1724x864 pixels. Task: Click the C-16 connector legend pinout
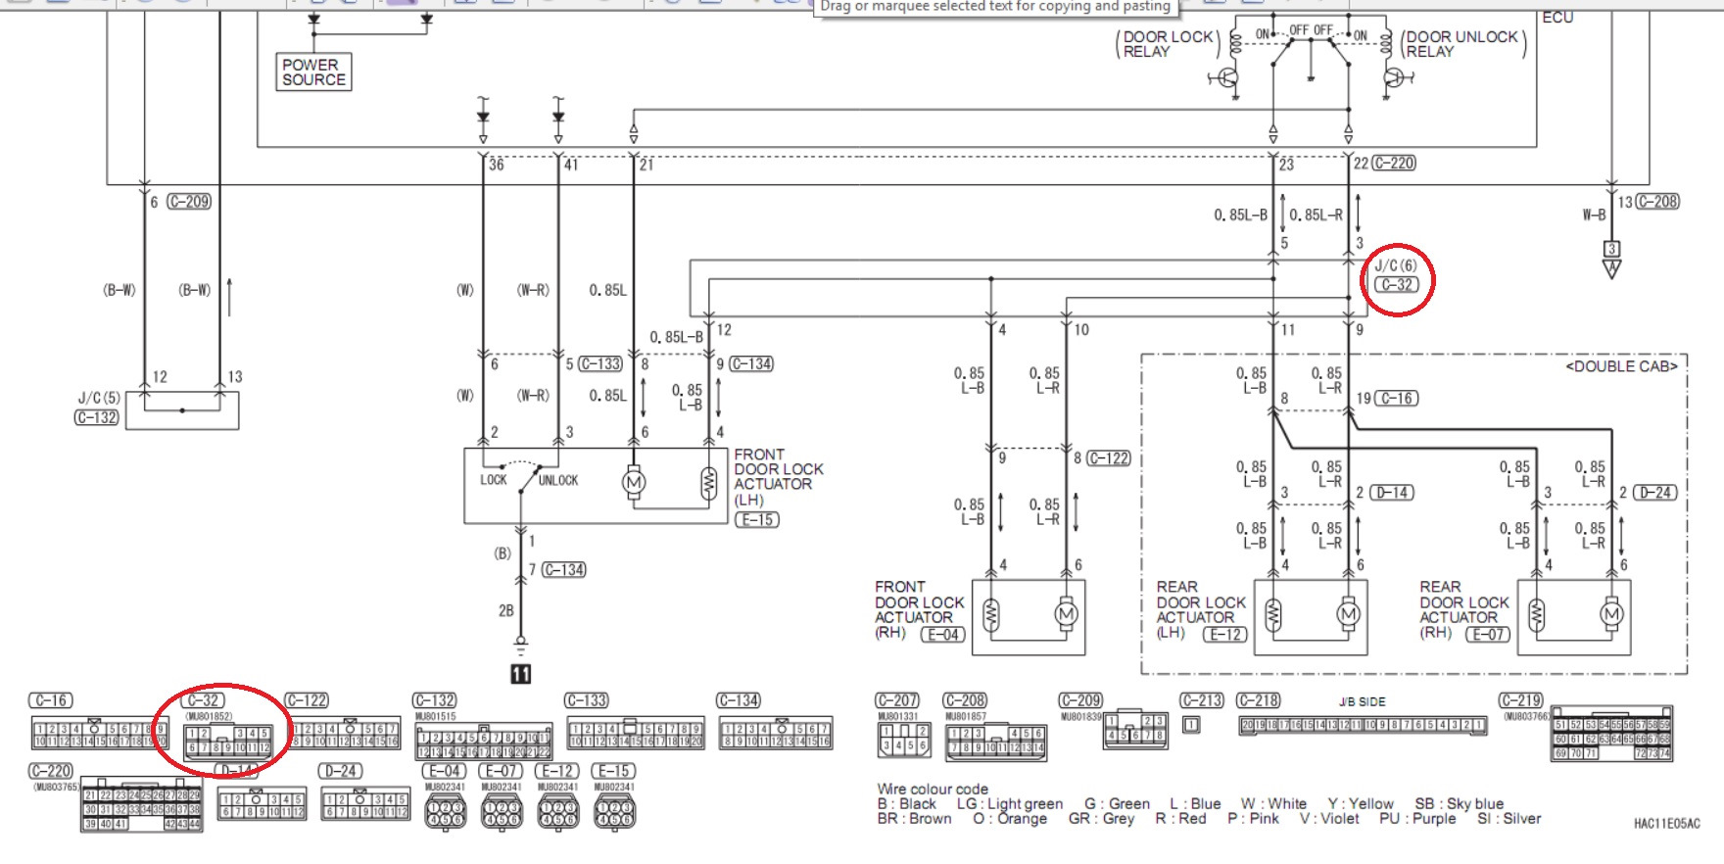click(101, 734)
